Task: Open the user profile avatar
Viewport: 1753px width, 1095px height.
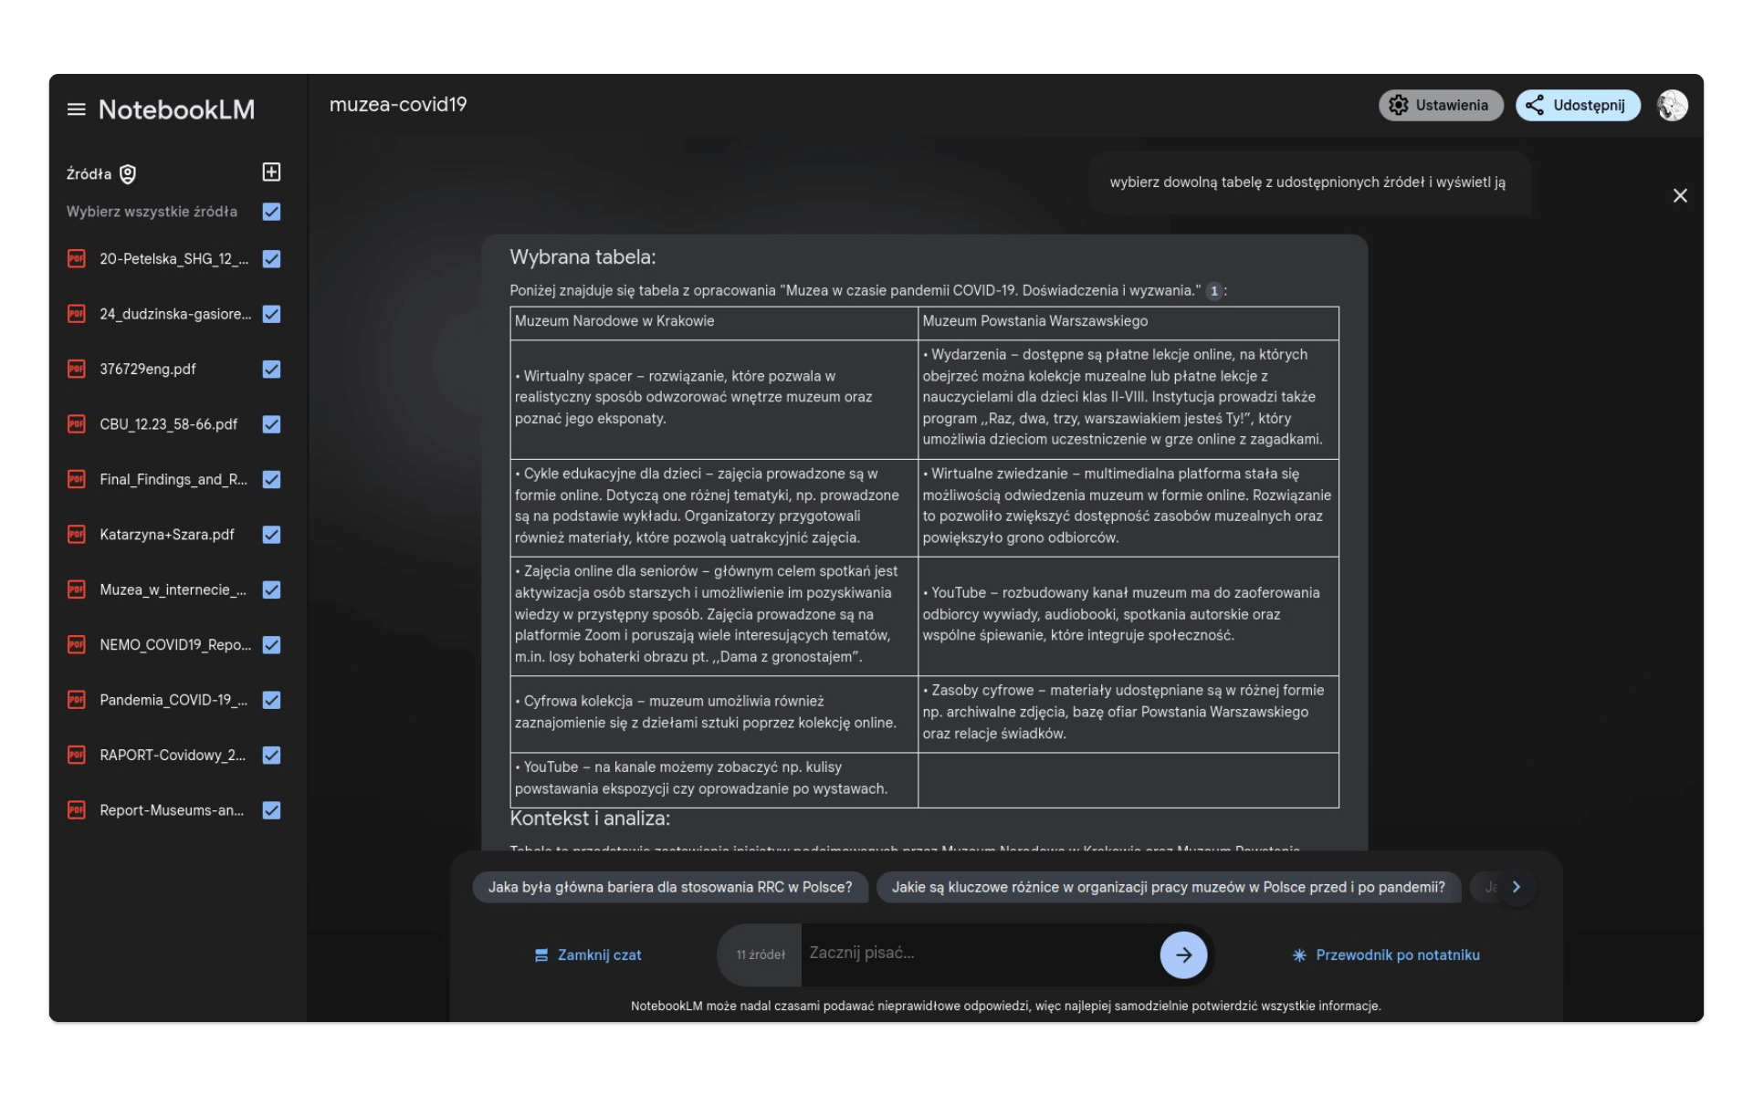Action: tap(1672, 105)
